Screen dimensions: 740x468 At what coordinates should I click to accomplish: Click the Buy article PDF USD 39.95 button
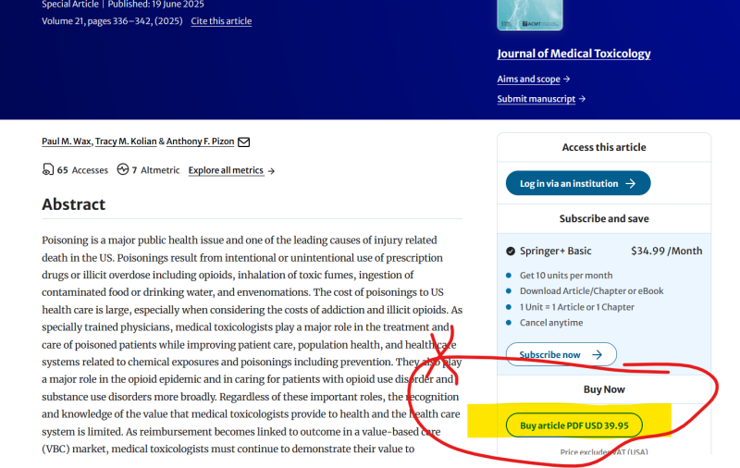pos(573,425)
